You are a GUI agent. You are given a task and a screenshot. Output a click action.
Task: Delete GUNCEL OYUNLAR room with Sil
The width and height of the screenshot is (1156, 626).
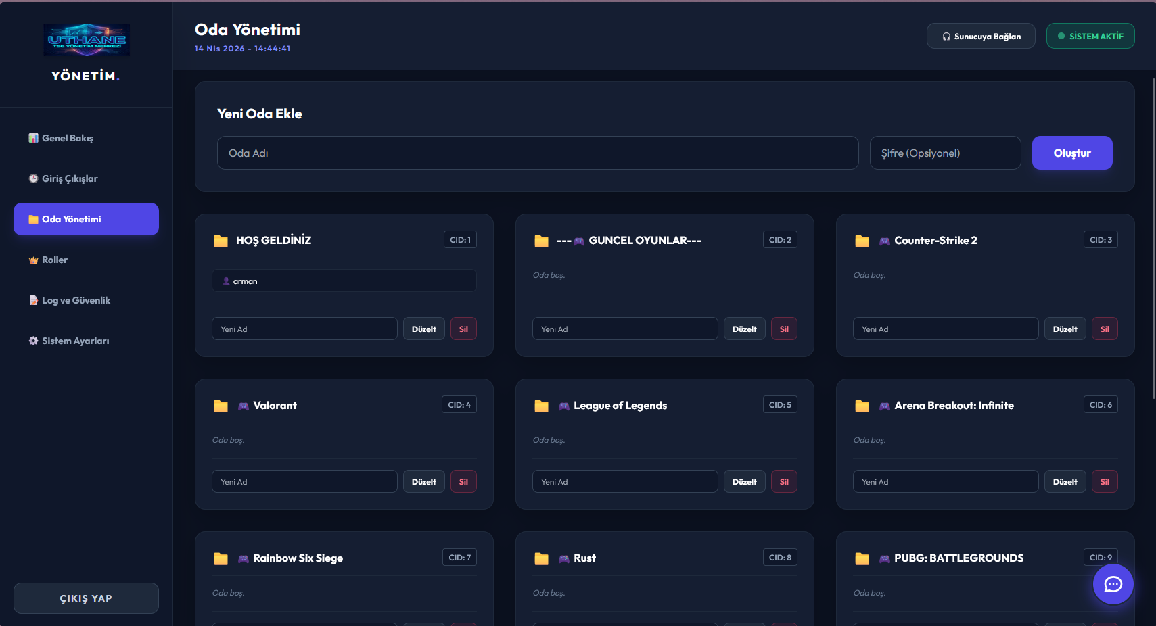pyautogui.click(x=784, y=329)
